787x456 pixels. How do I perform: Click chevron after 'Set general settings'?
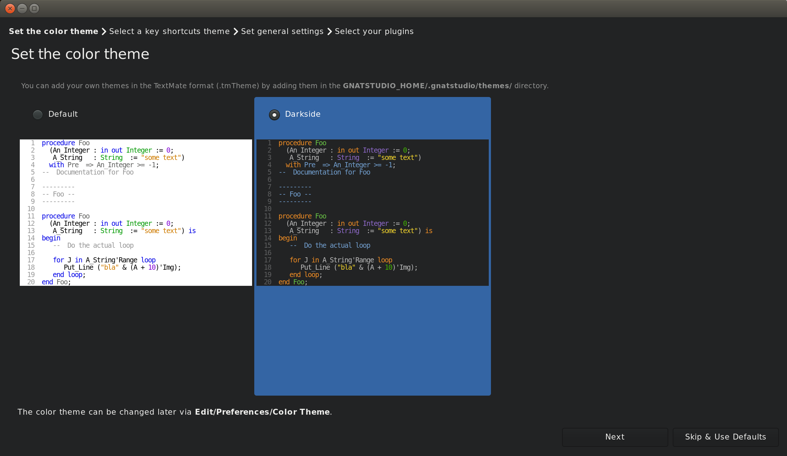coord(329,31)
